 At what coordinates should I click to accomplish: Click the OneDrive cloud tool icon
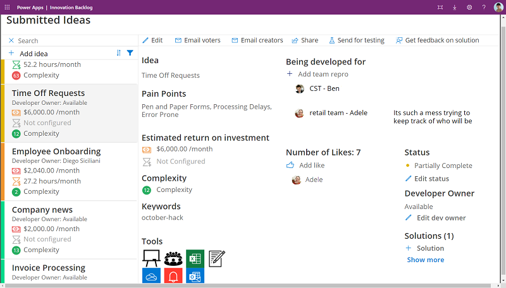[151, 276]
